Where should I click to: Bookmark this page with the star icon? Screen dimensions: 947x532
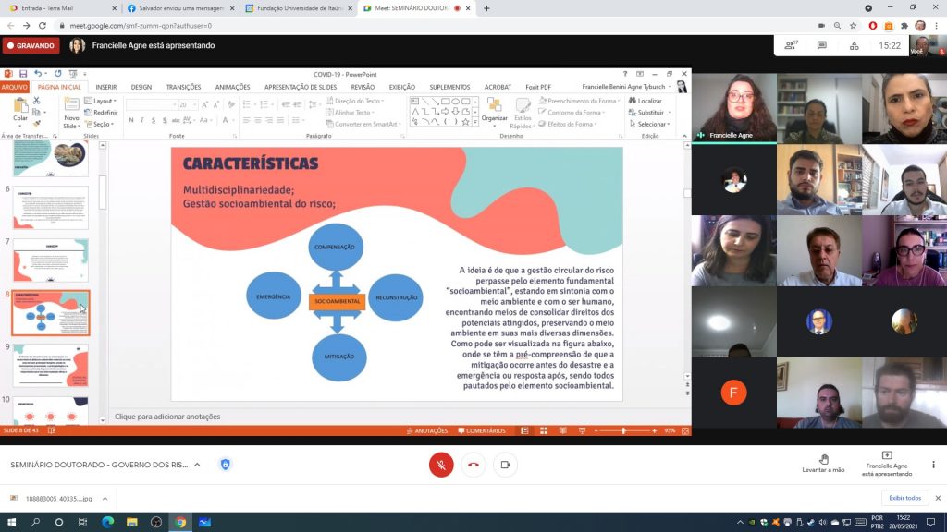pos(854,26)
